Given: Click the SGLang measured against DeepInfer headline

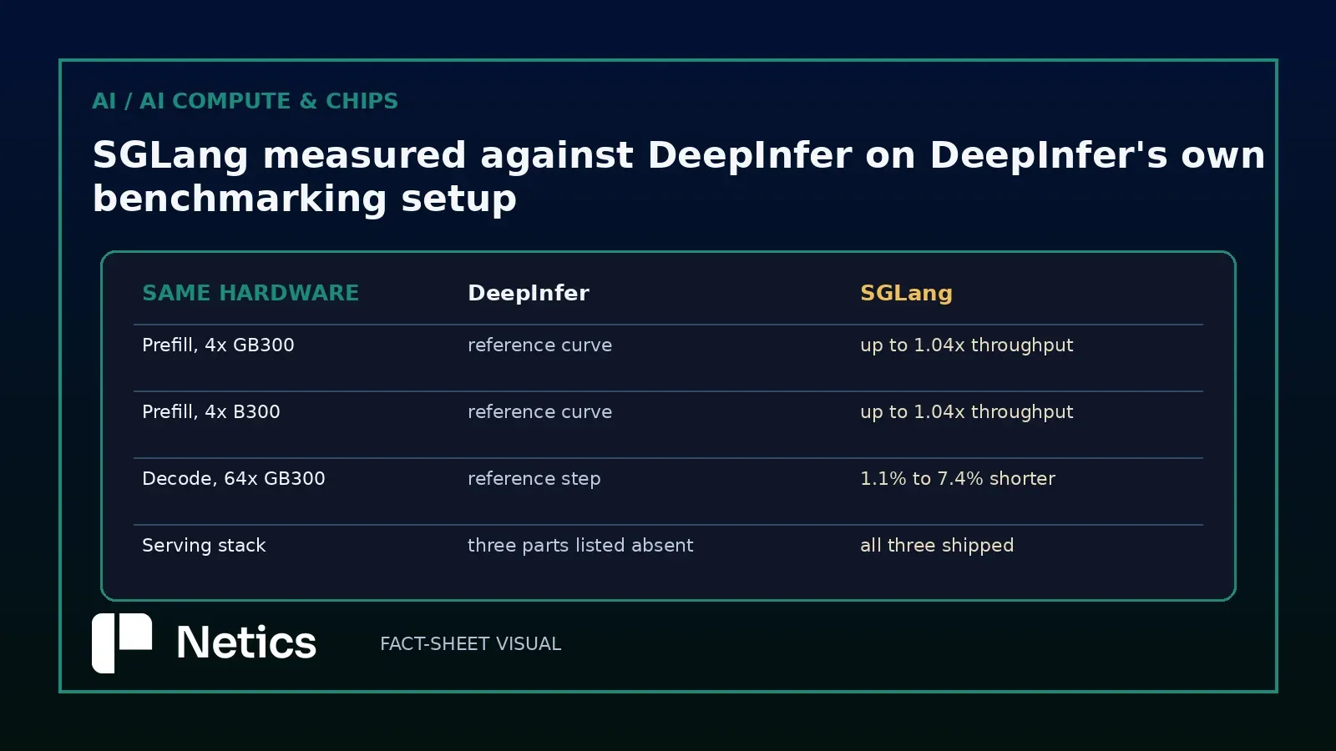Looking at the screenshot, I should 679,176.
